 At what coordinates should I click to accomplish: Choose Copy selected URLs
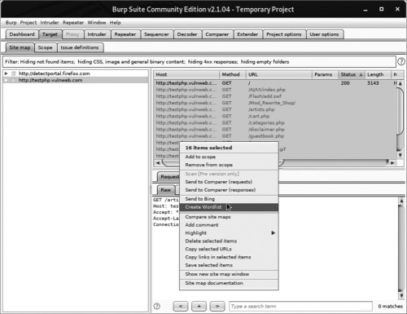click(x=229, y=249)
